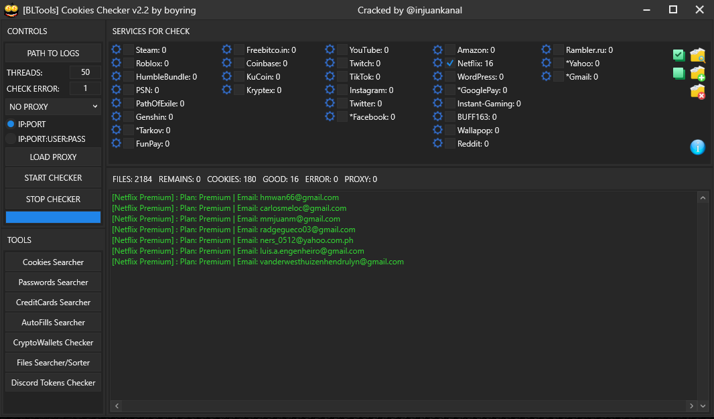Open settings gear next to HumbleBundle
Viewport: 714px width, 419px height.
tap(116, 76)
